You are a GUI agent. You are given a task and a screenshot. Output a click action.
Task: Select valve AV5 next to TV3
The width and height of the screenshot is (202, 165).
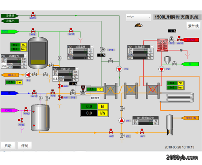click(x=61, y=97)
